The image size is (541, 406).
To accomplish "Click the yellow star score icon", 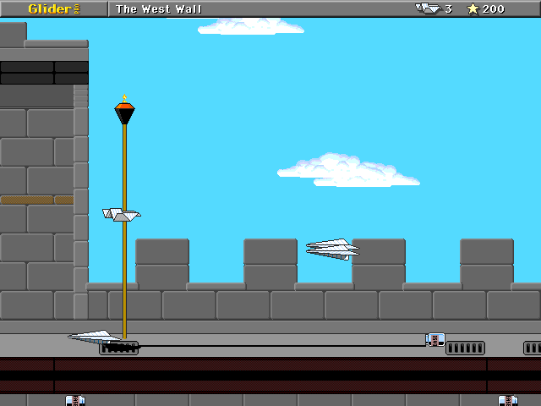I will 473,9.
